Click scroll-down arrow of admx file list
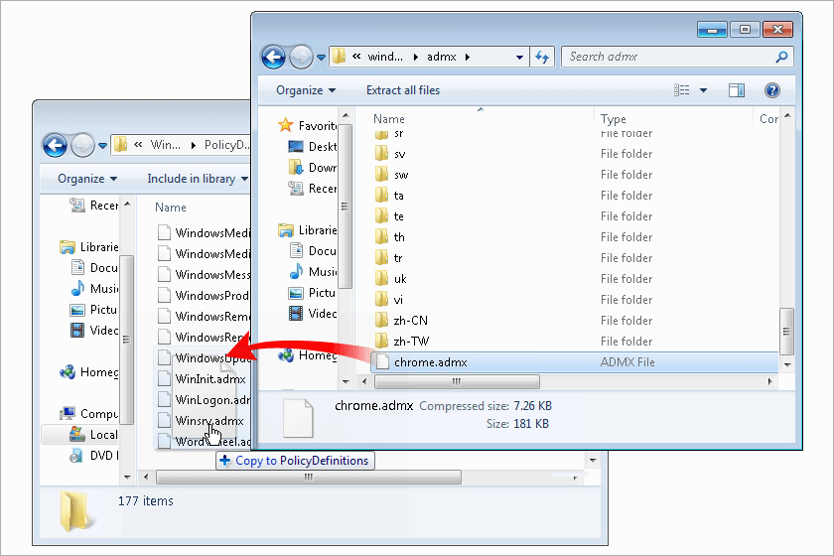 787,365
